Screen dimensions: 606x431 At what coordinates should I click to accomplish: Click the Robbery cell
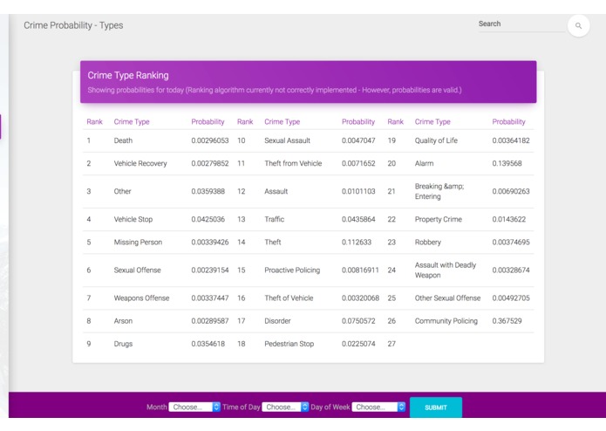[428, 243]
